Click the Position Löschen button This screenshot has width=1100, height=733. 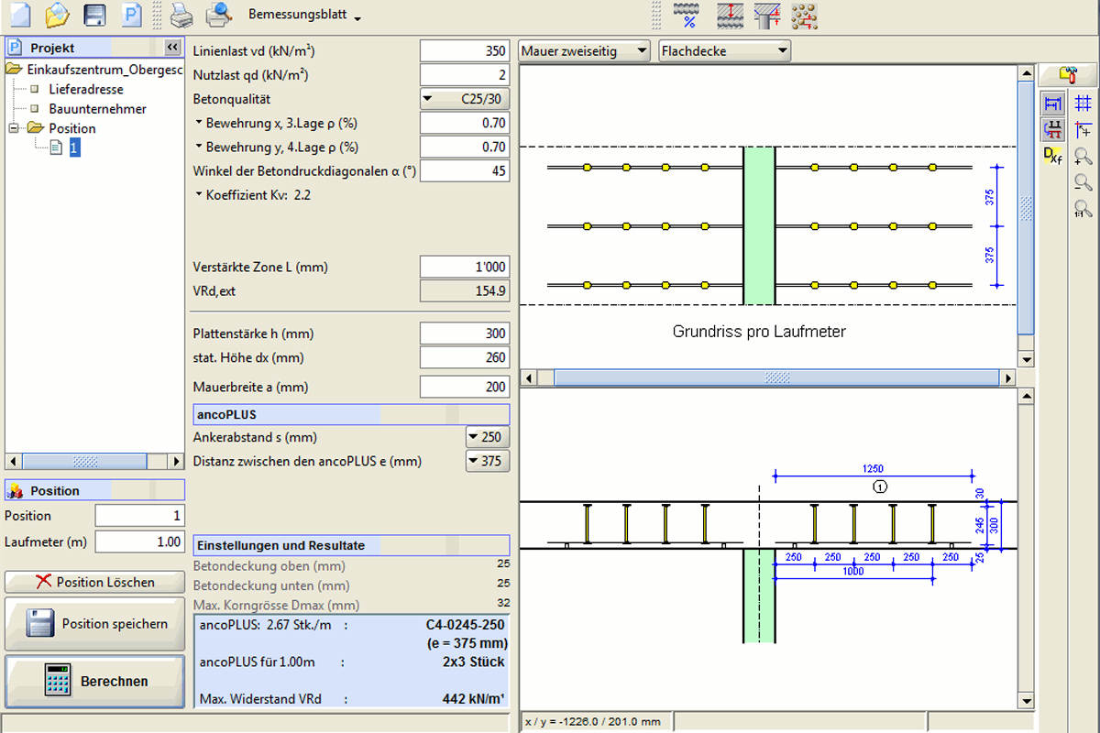click(94, 582)
